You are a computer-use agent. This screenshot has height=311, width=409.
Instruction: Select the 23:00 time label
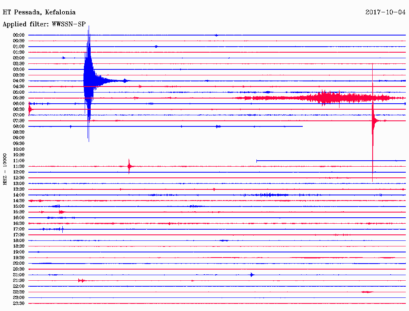[x=19, y=298]
